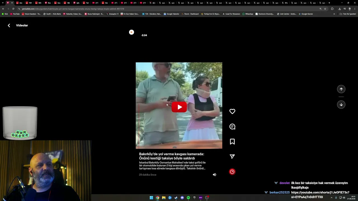
Task: Switch to the 'Azi' browser tab
Action: (x=19, y=3)
